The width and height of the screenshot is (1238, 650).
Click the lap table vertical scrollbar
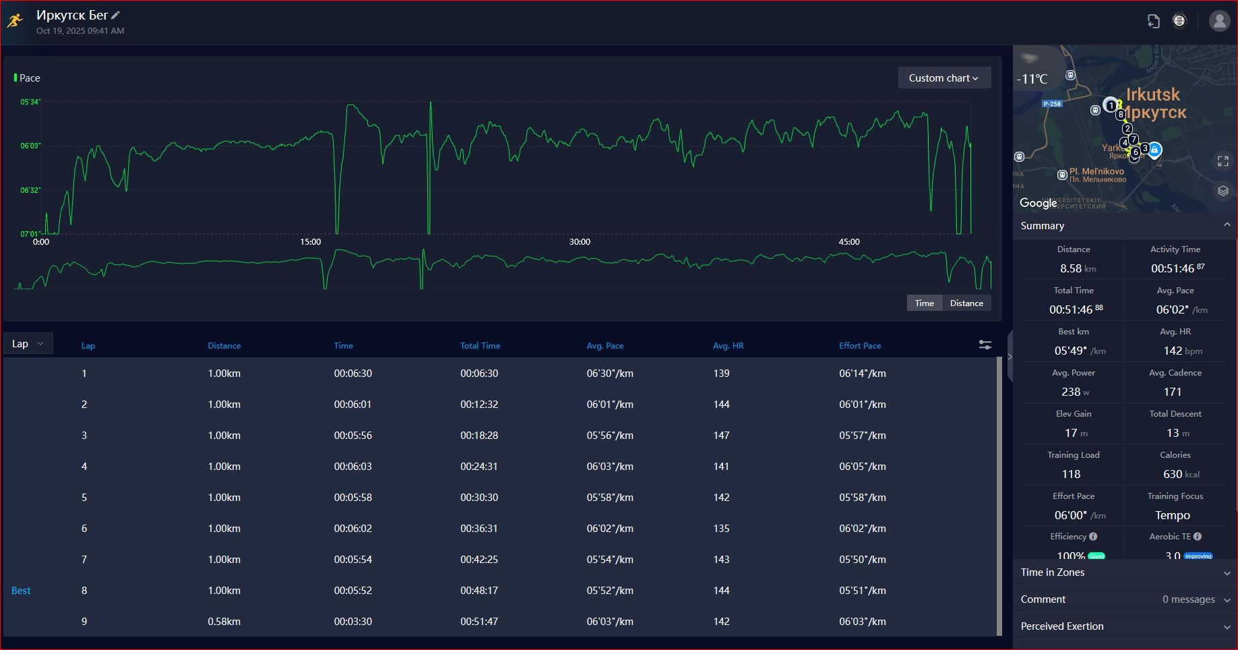999,496
